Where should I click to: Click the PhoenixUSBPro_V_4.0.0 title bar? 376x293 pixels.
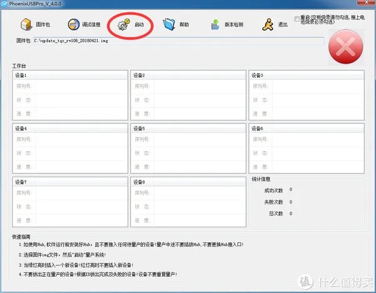pos(187,4)
